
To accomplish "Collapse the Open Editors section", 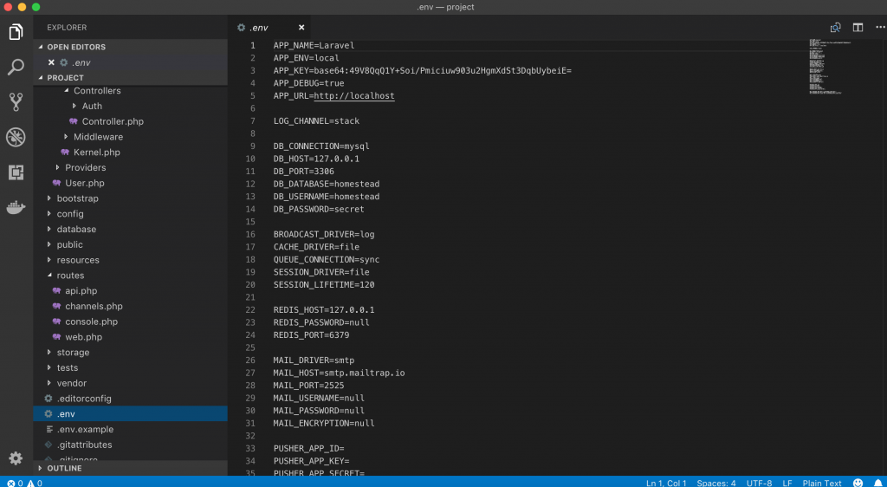I will click(130, 47).
